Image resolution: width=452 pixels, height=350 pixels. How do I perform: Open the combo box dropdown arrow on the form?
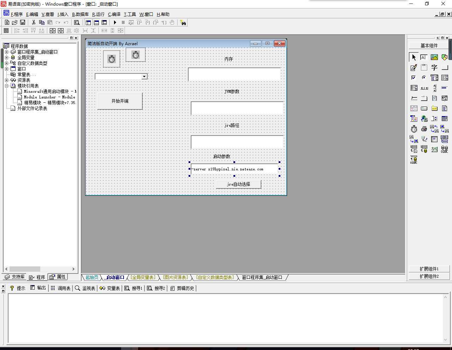(x=144, y=77)
